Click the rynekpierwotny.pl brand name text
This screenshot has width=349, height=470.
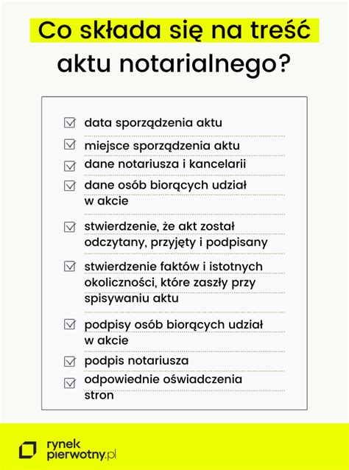tap(81, 449)
